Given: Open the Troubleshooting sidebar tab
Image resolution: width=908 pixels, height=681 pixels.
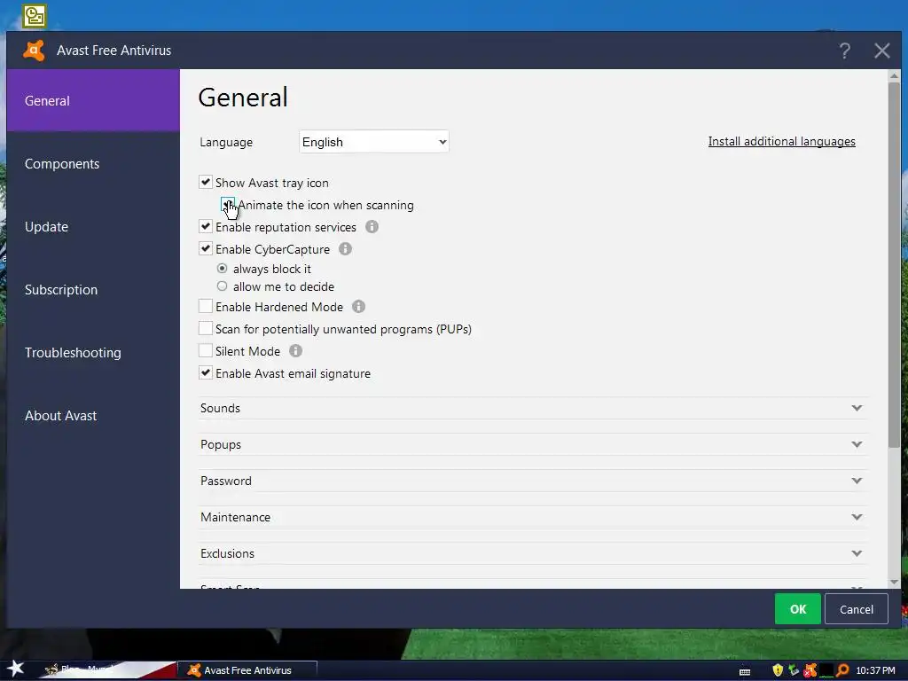Looking at the screenshot, I should pos(93,353).
